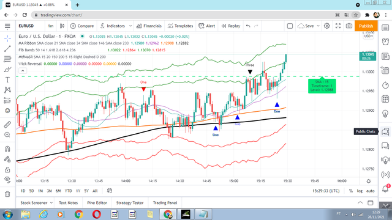The image size is (392, 220).
Task: Open the Fib retracement tools group
Action: pos(7,59)
